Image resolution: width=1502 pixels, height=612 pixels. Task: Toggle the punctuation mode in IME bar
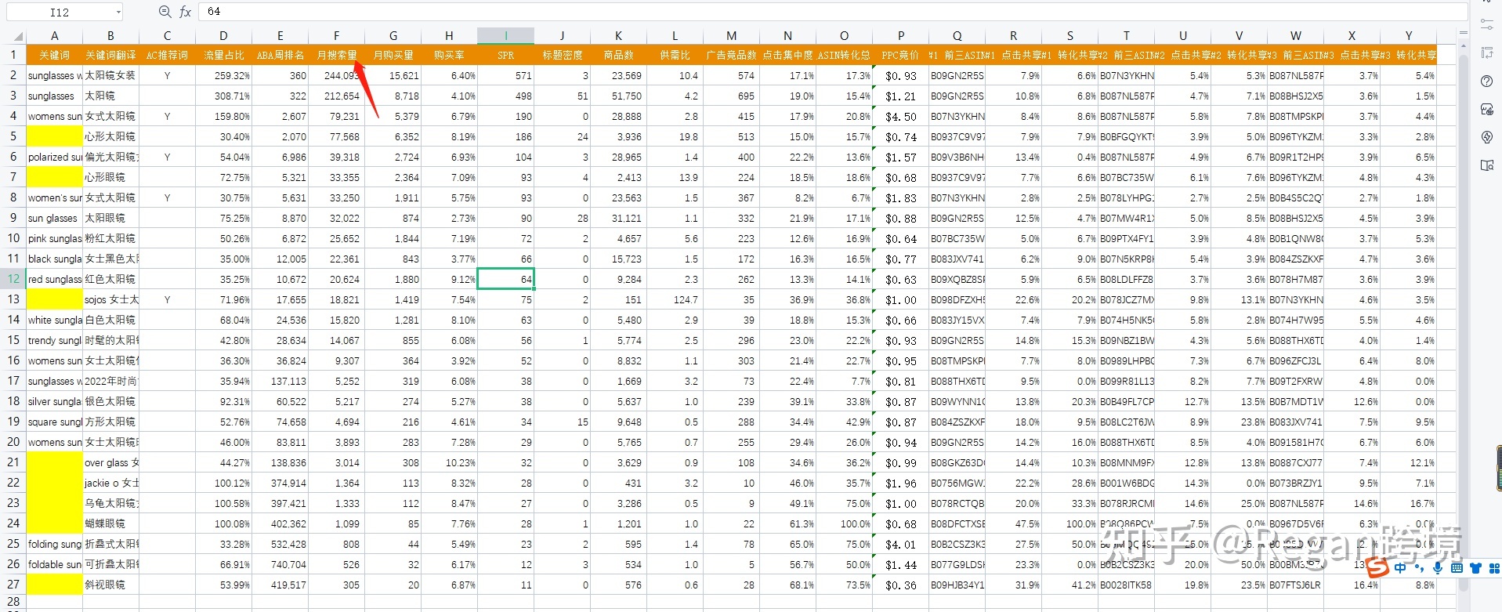coord(1419,568)
